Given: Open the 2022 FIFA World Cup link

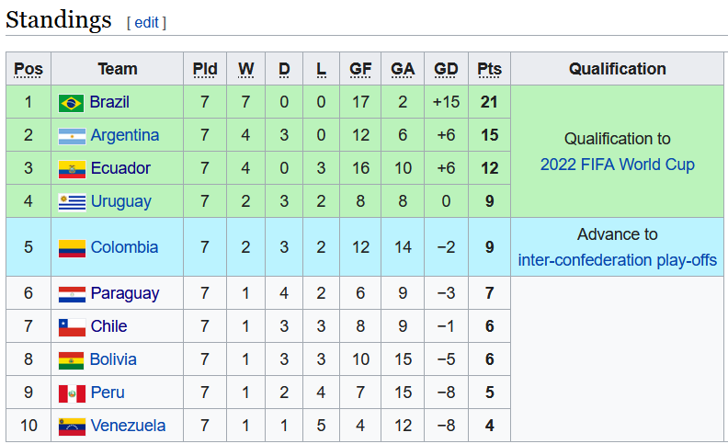Looking at the screenshot, I should [x=617, y=165].
